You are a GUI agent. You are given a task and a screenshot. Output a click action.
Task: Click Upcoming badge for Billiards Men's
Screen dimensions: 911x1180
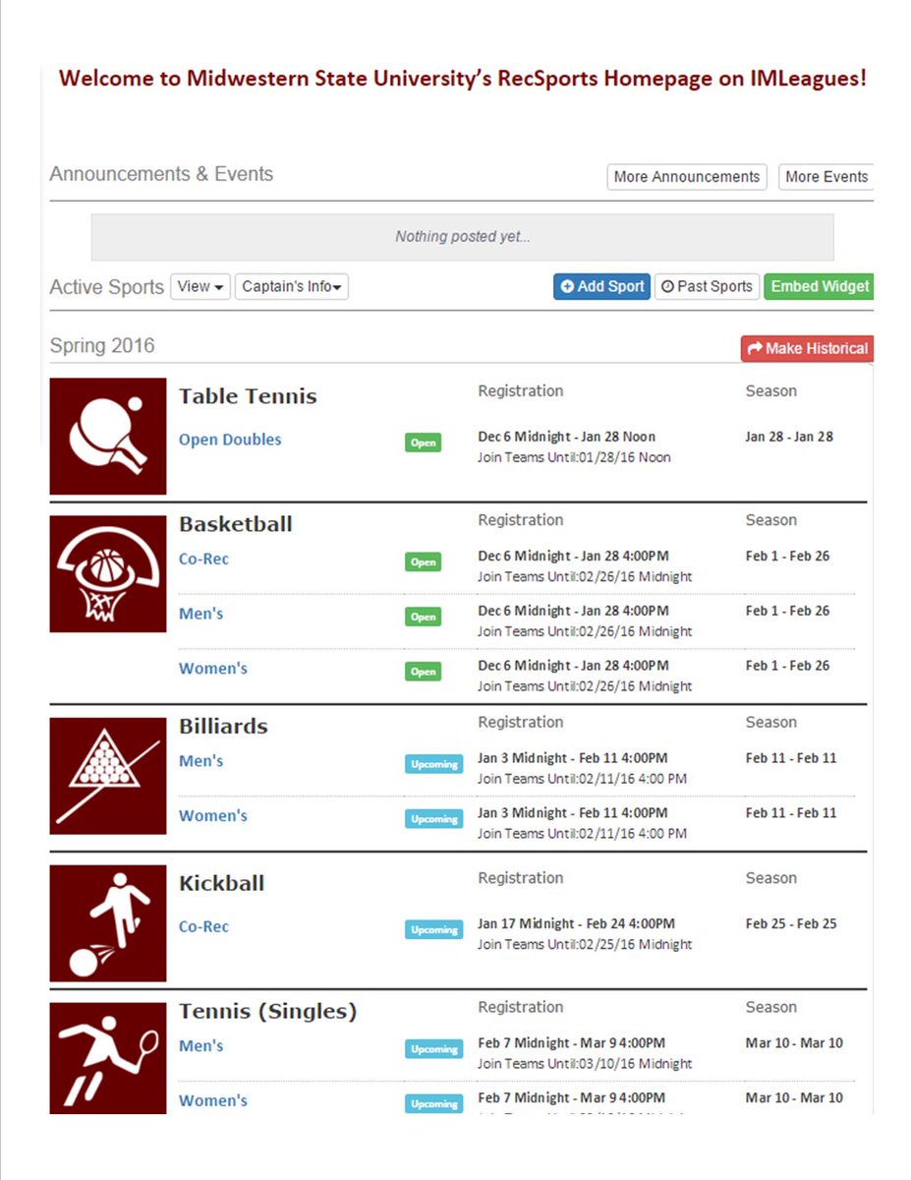(x=433, y=764)
